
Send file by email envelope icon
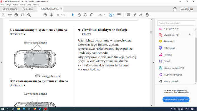point(23,15)
